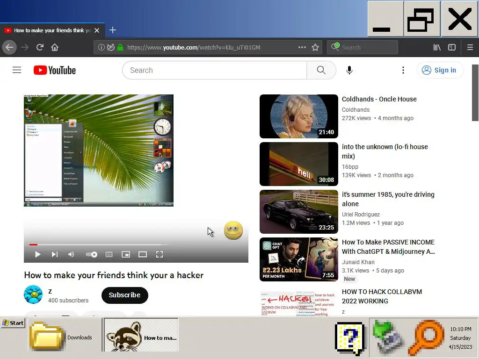Click the orange magnifier tray icon

426,337
